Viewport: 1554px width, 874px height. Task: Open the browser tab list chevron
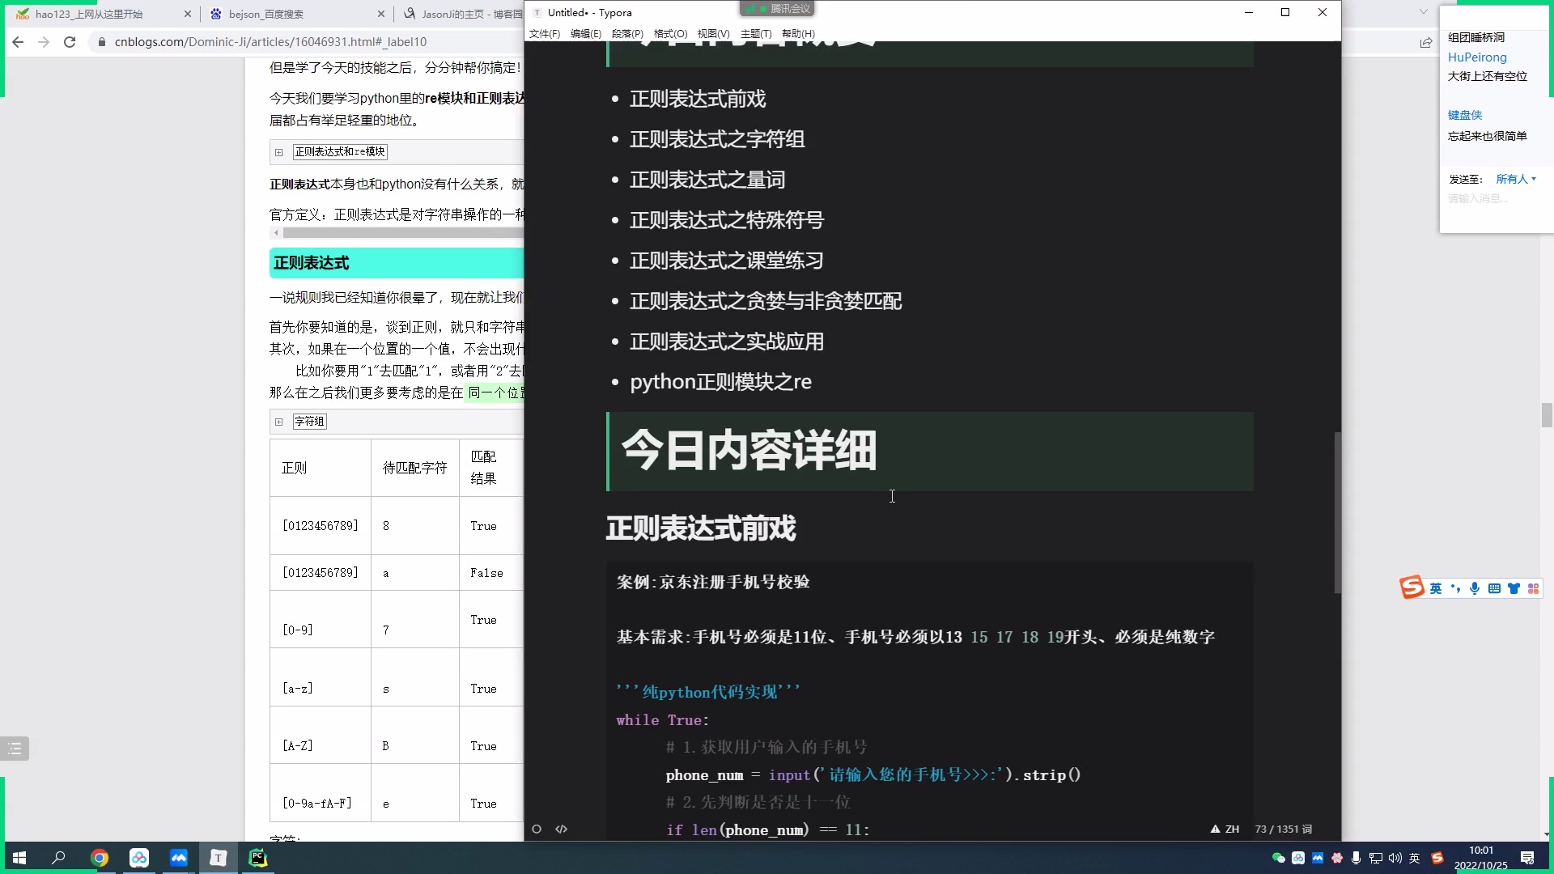coord(1422,13)
